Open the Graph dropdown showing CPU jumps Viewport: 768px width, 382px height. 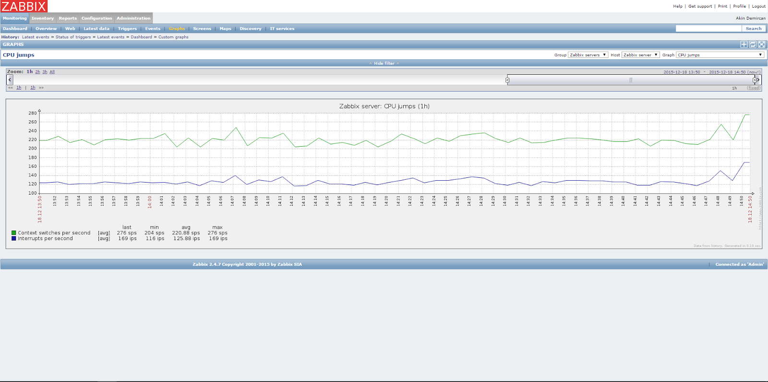coord(720,55)
